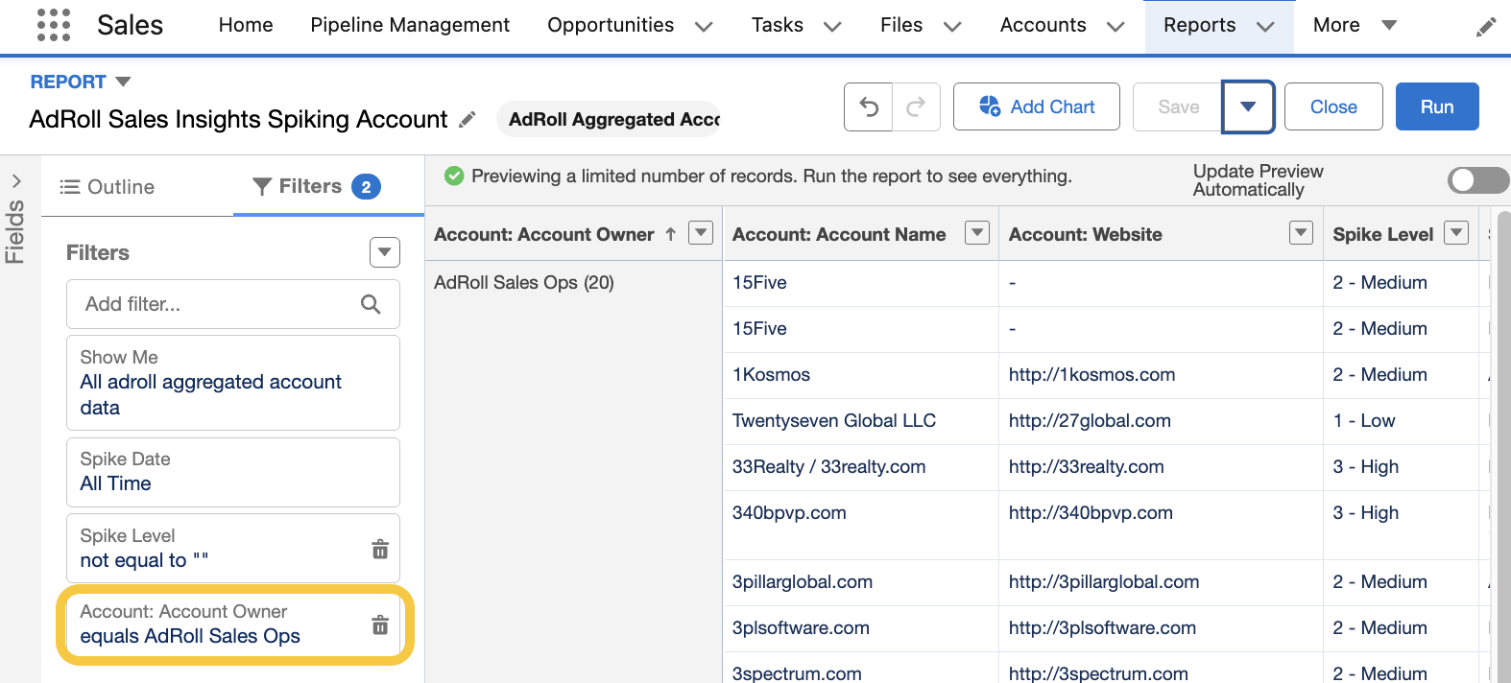Close the report builder

[1333, 106]
